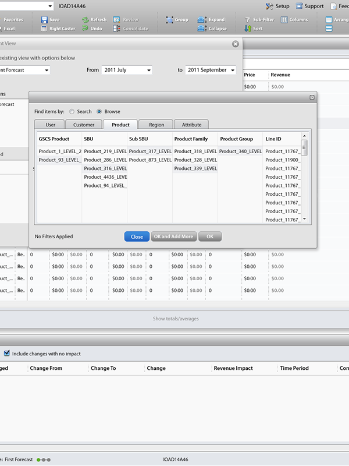Click the Refresh icon
The height and width of the screenshot is (466, 349).
click(x=85, y=20)
